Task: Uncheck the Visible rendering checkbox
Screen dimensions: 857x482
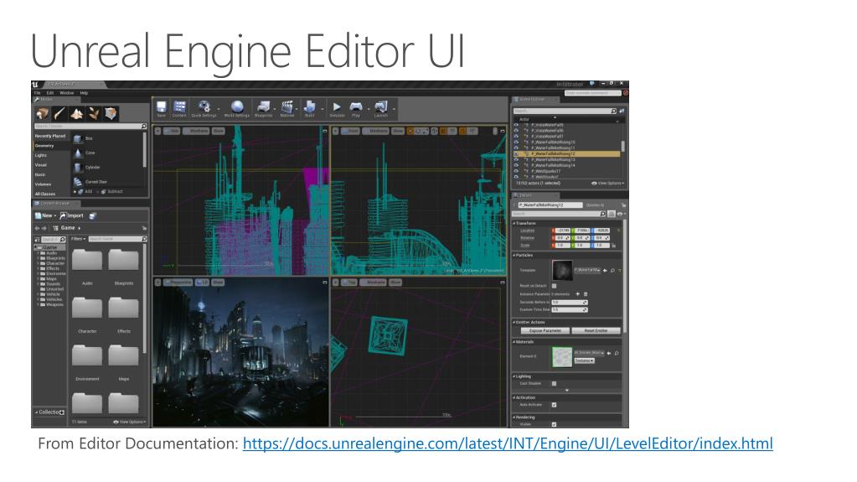Action: [555, 424]
